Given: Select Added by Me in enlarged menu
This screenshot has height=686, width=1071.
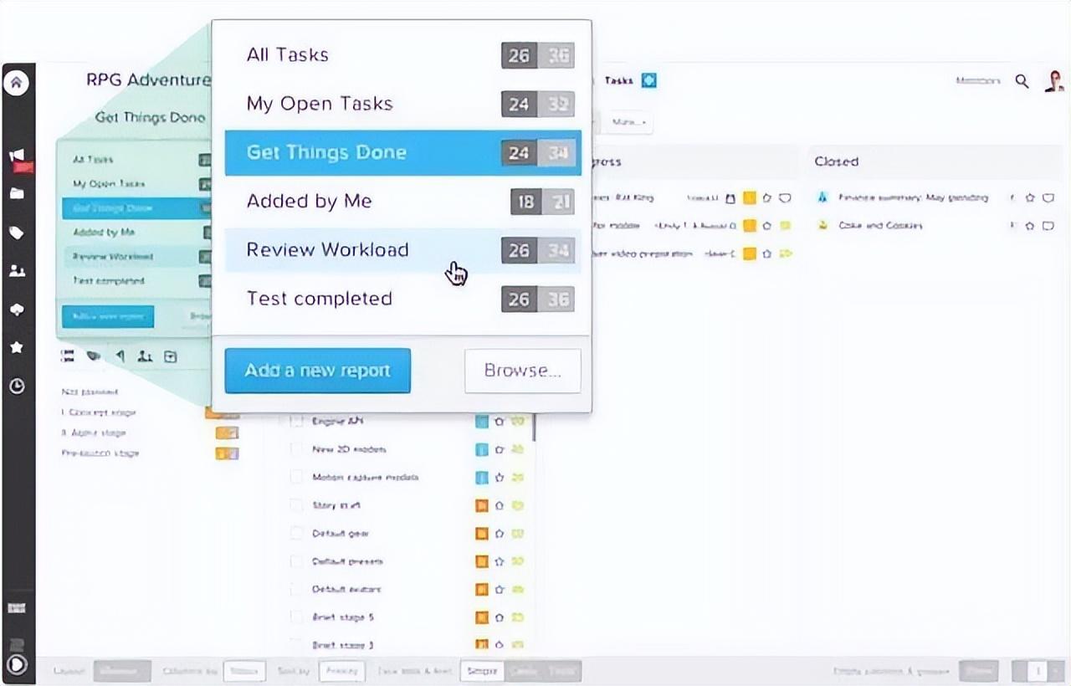Looking at the screenshot, I should 403,201.
